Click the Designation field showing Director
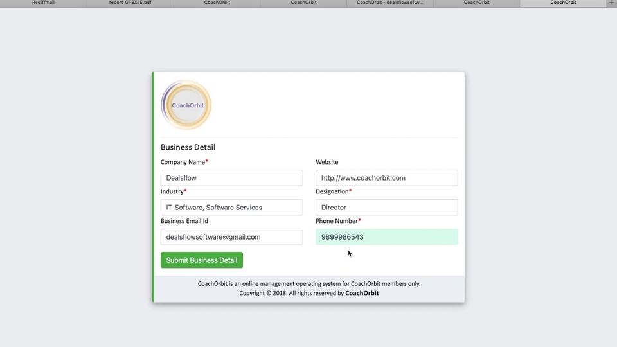 click(x=387, y=208)
